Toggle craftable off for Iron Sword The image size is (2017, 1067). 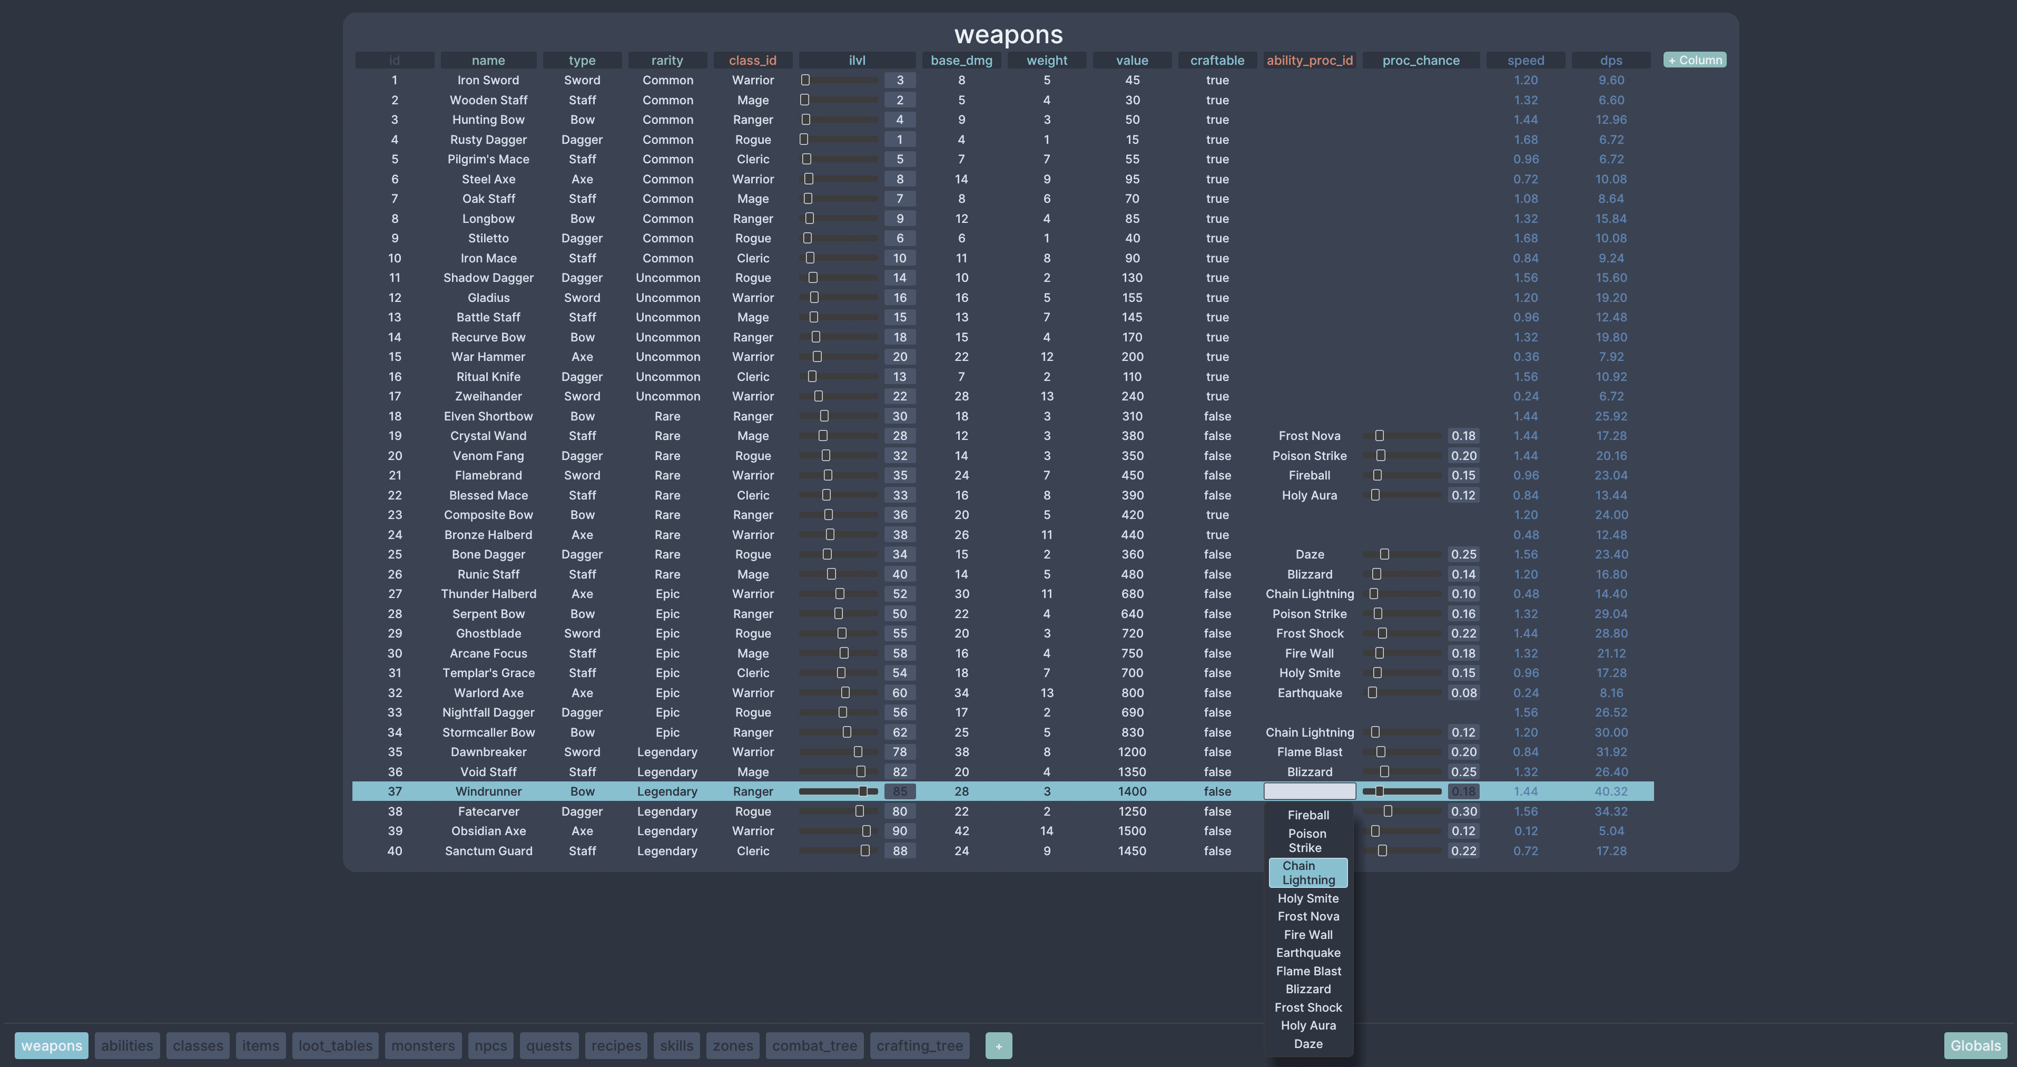pos(1217,79)
